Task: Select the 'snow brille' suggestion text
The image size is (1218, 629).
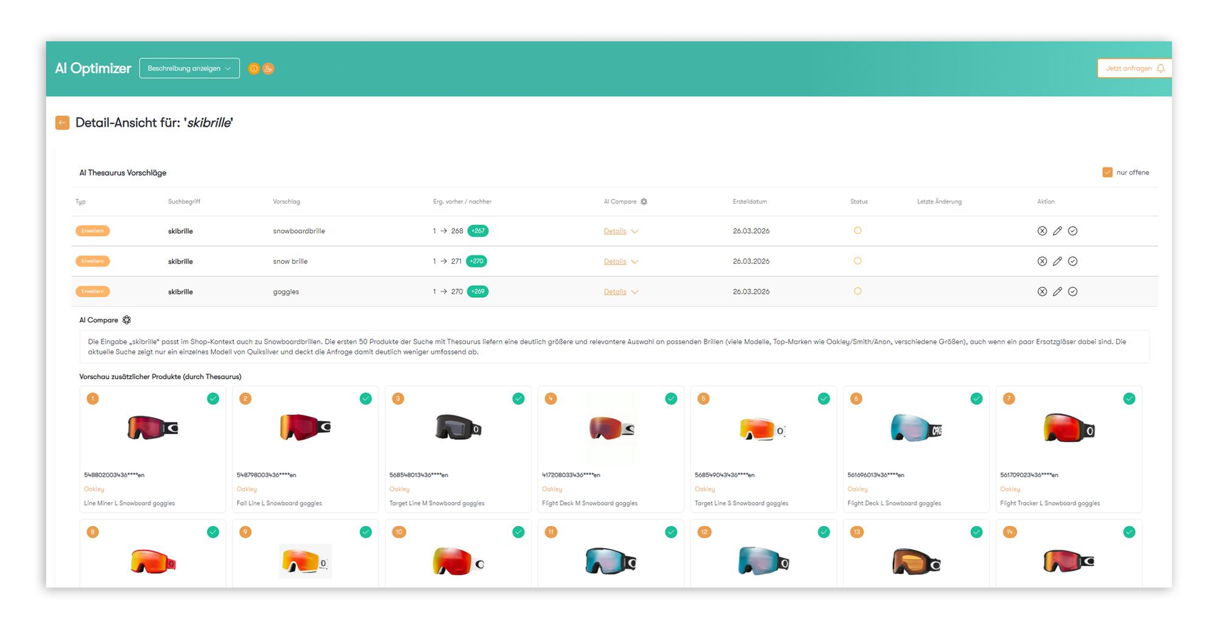Action: pyautogui.click(x=290, y=262)
